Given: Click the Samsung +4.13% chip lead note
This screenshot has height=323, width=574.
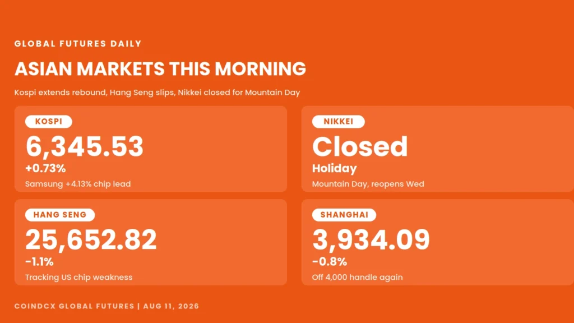Looking at the screenshot, I should tap(78, 184).
